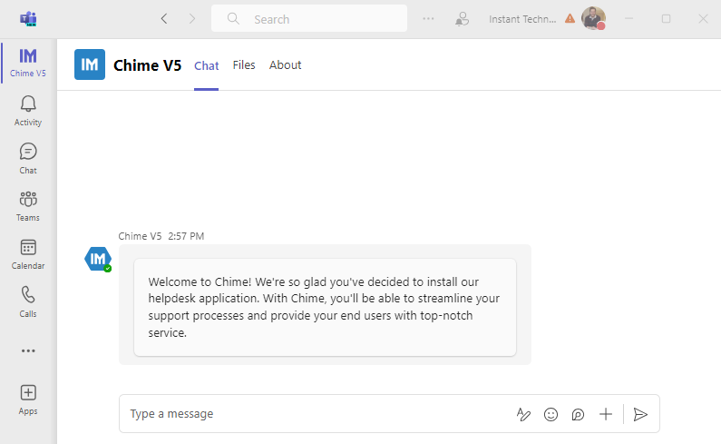This screenshot has height=444, width=721.
Task: Open the Activity feed
Action: [28, 111]
